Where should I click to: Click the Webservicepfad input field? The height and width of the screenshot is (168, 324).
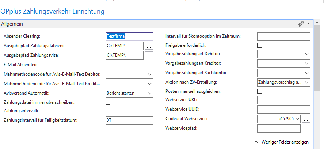tap(279, 129)
